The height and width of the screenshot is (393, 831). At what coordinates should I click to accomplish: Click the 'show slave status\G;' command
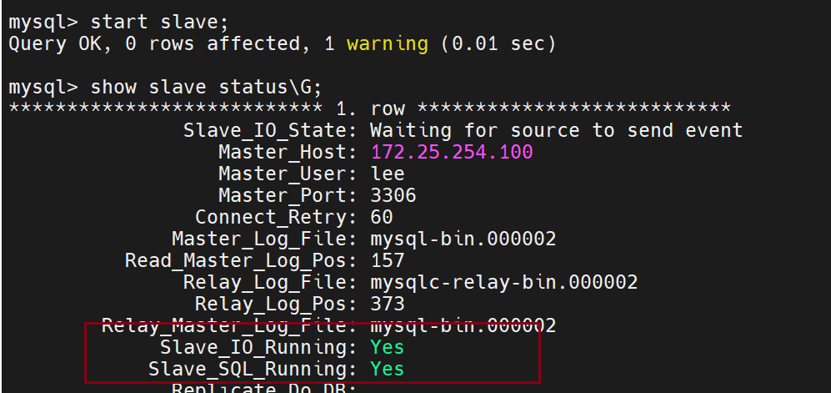point(206,88)
